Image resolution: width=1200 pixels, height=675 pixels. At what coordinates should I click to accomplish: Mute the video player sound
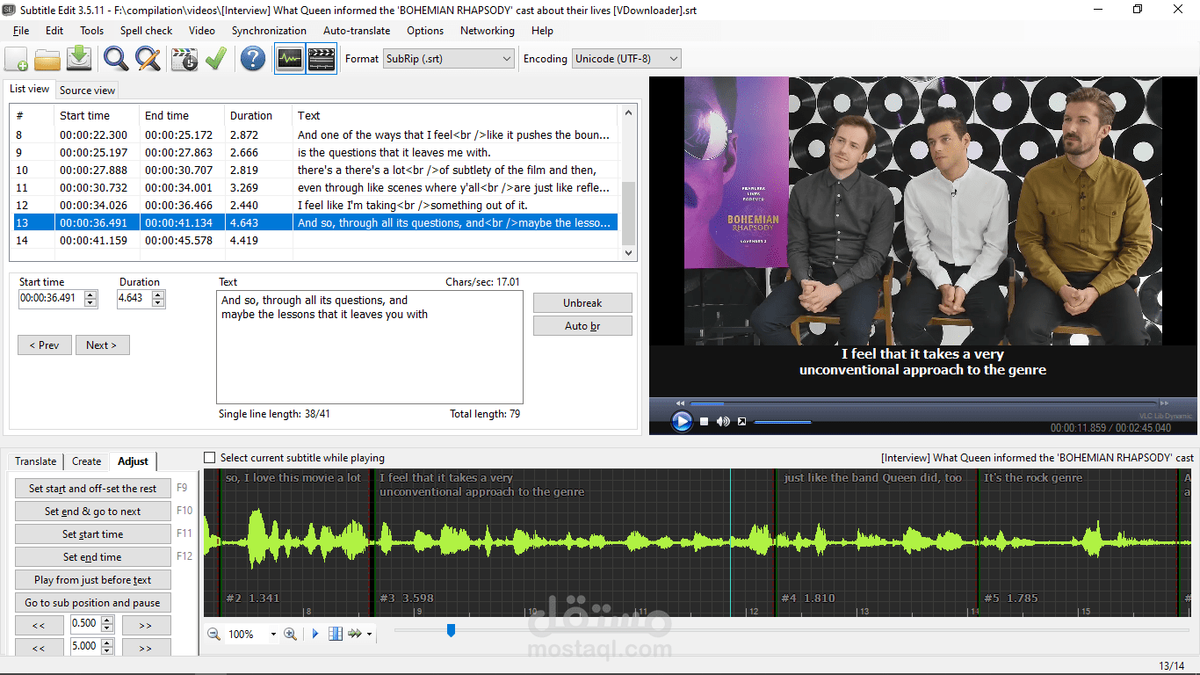tap(723, 422)
